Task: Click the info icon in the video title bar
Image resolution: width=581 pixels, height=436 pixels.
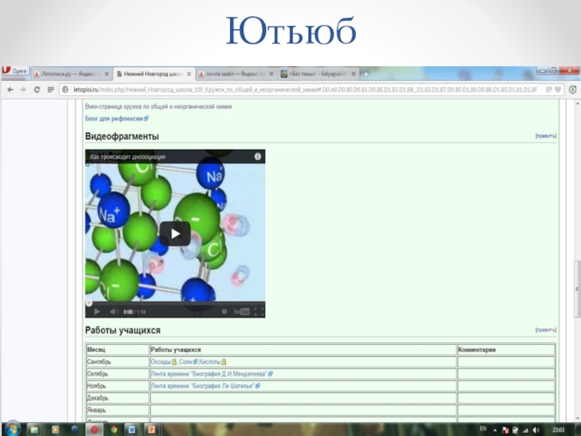Action: tap(257, 156)
